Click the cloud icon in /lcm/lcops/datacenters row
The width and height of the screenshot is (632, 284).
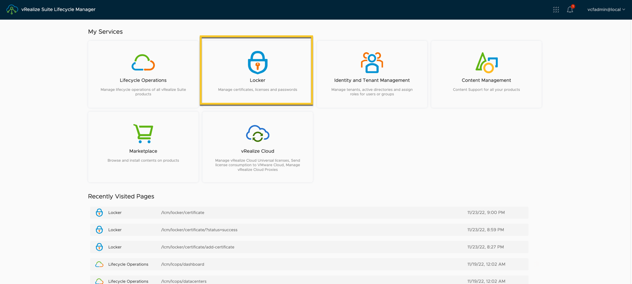[x=99, y=281]
